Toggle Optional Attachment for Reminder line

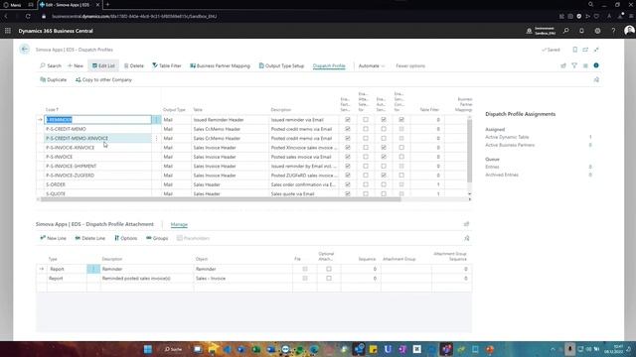click(x=329, y=269)
